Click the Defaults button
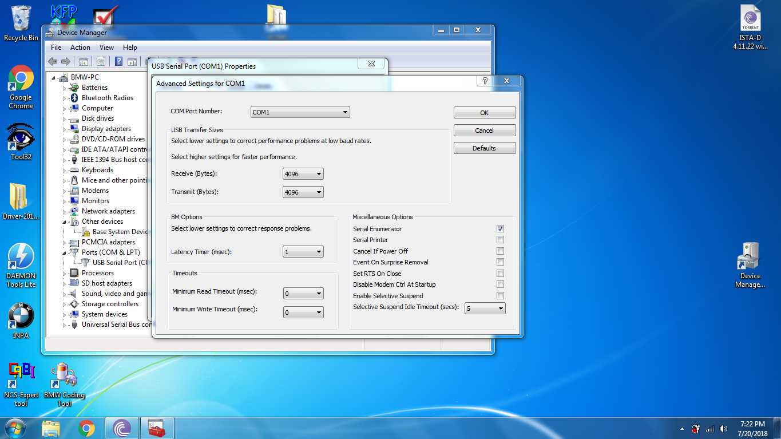The height and width of the screenshot is (439, 781). pyautogui.click(x=485, y=148)
